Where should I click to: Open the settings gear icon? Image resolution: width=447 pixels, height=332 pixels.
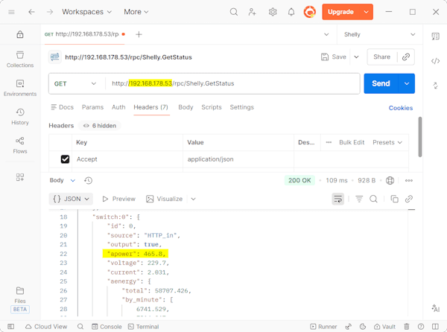click(x=273, y=12)
